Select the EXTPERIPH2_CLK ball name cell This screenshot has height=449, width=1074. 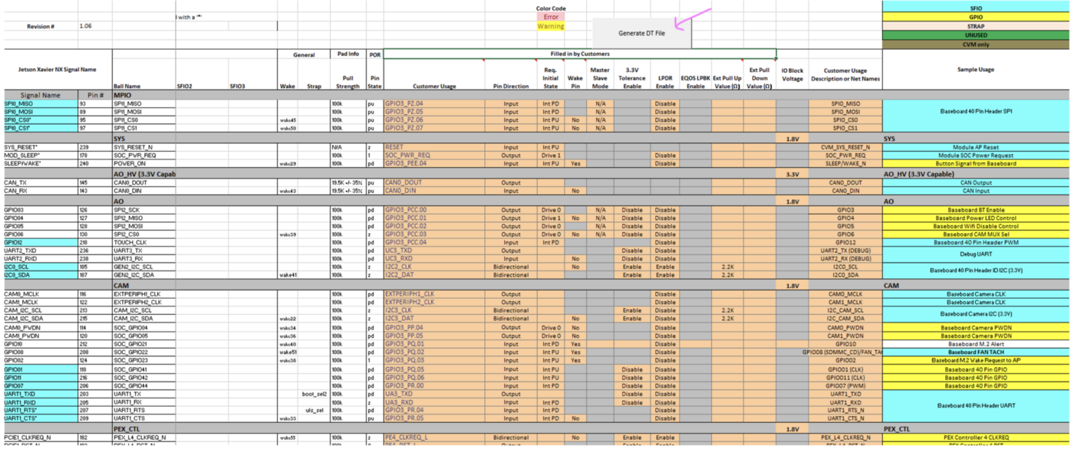pos(143,302)
